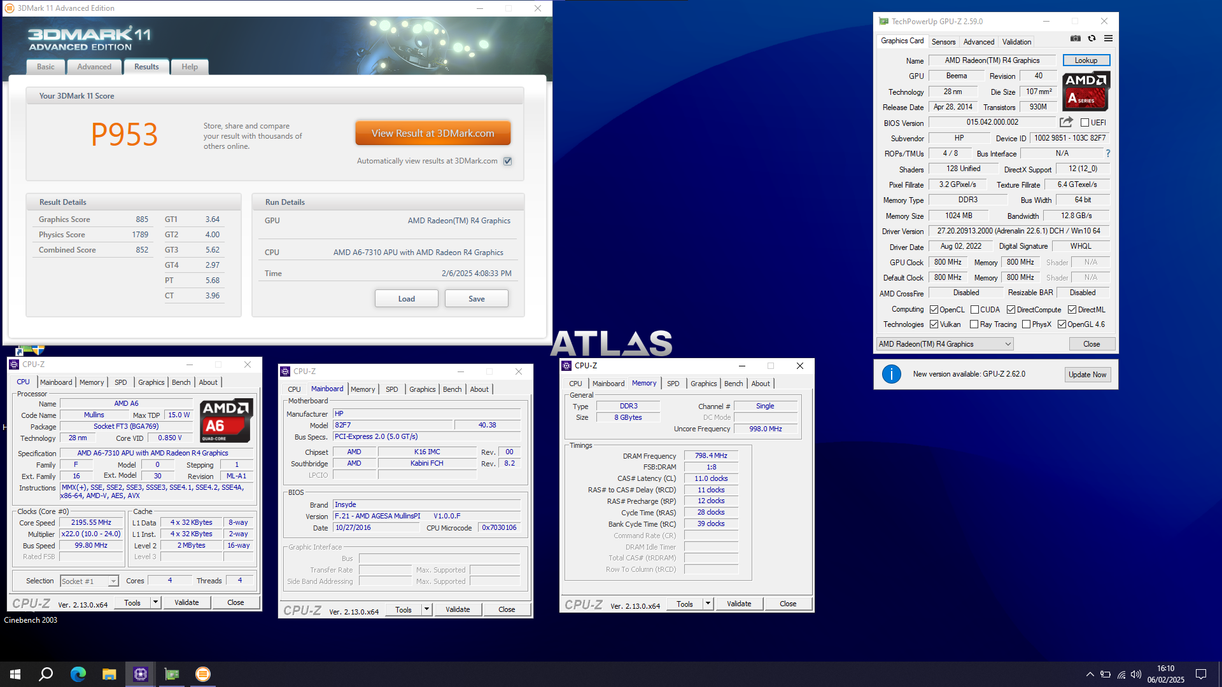Click the Load button in Run Details
Image resolution: width=1222 pixels, height=687 pixels.
(406, 298)
